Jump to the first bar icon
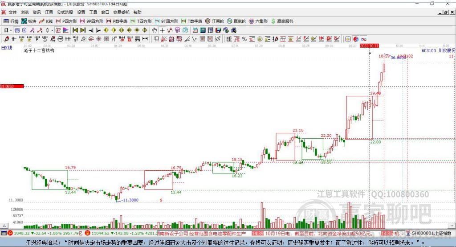 tap(75, 30)
